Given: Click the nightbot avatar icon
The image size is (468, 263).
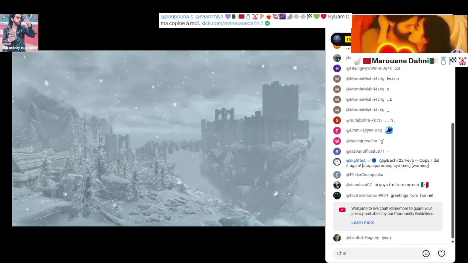Looking at the screenshot, I should point(337,161).
